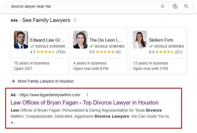Open the options menu beside See Family Lawyers

(x=75, y=20)
